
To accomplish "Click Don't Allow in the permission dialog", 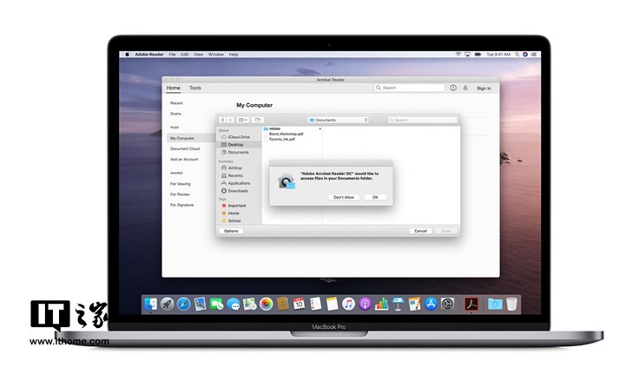I will [344, 197].
